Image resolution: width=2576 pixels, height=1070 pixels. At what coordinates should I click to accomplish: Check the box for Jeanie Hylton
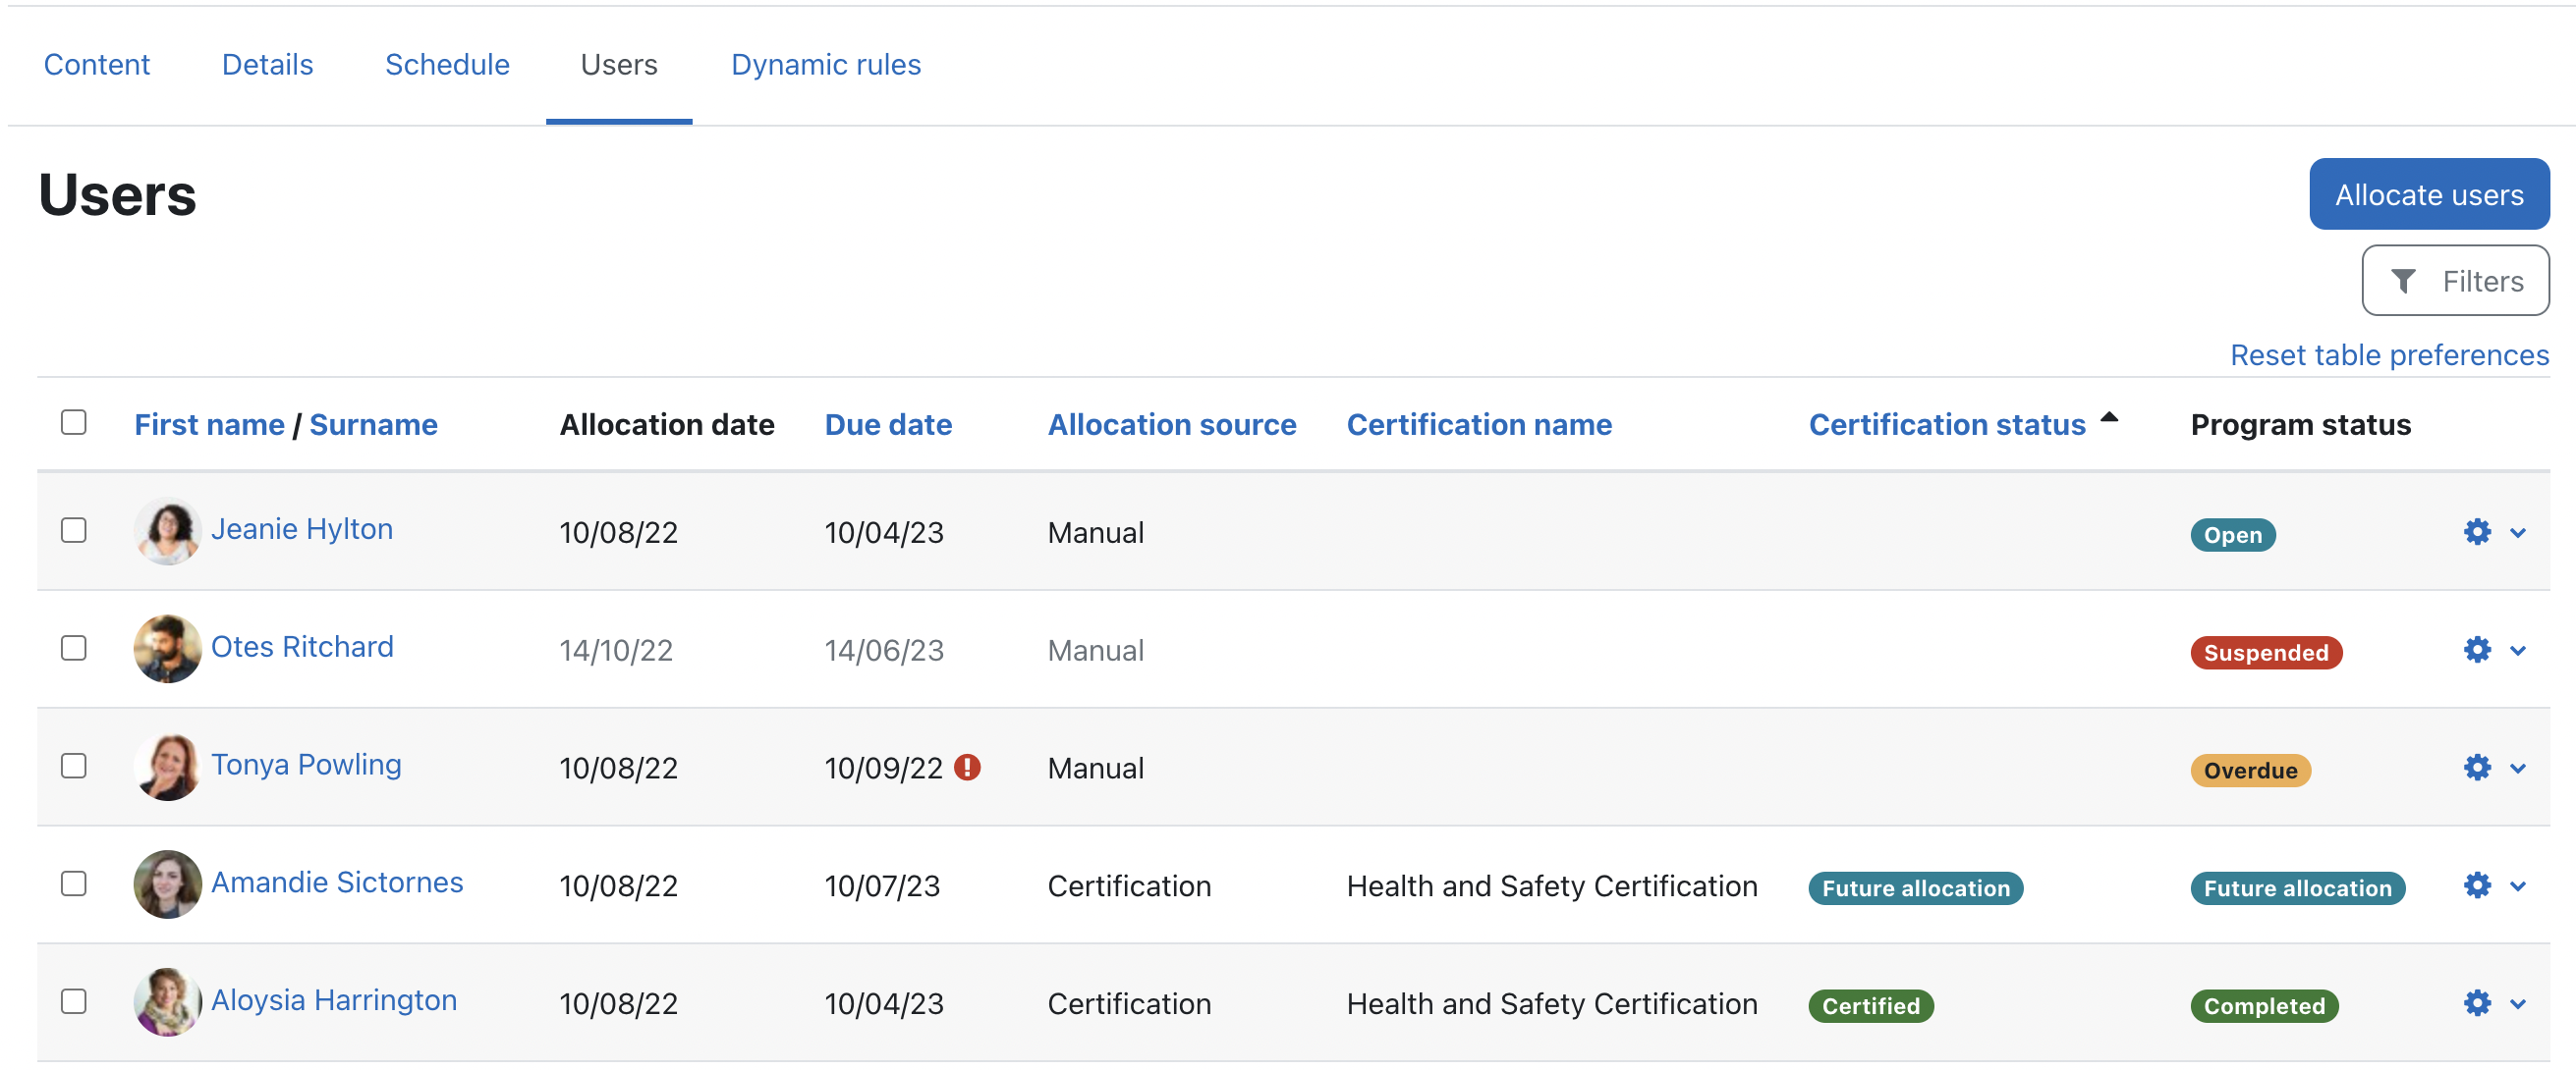73,529
